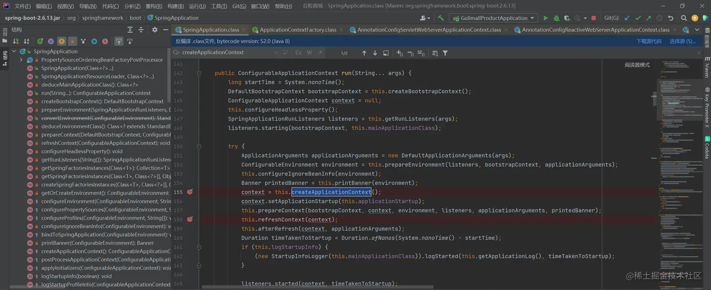Sort structure alphabetically

click(26, 41)
